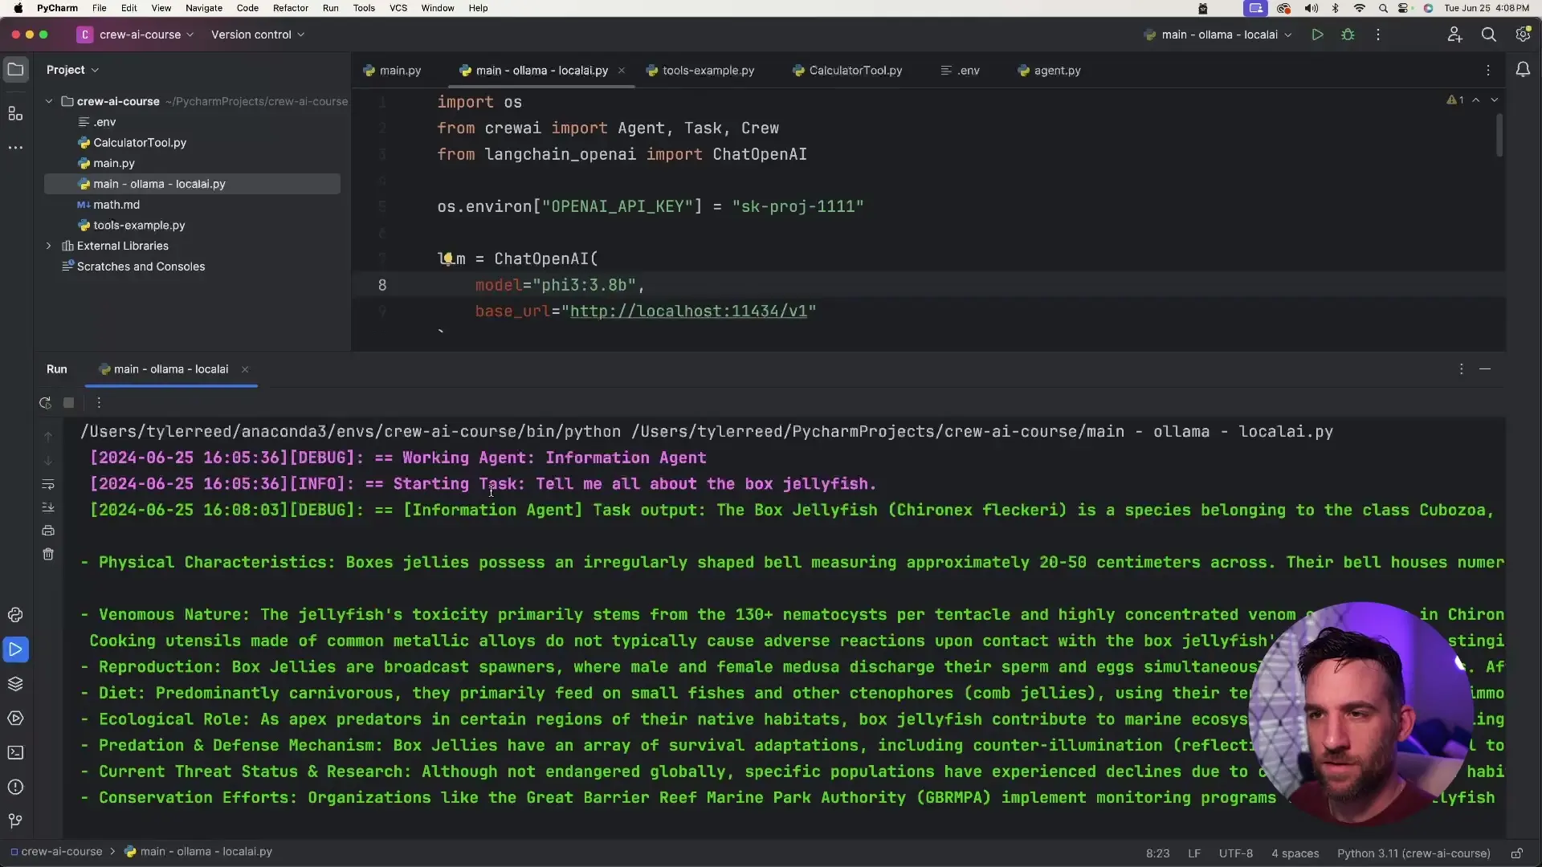Image resolution: width=1542 pixels, height=867 pixels.
Task: Switch to agent.py editor tab
Action: pos(1050,71)
